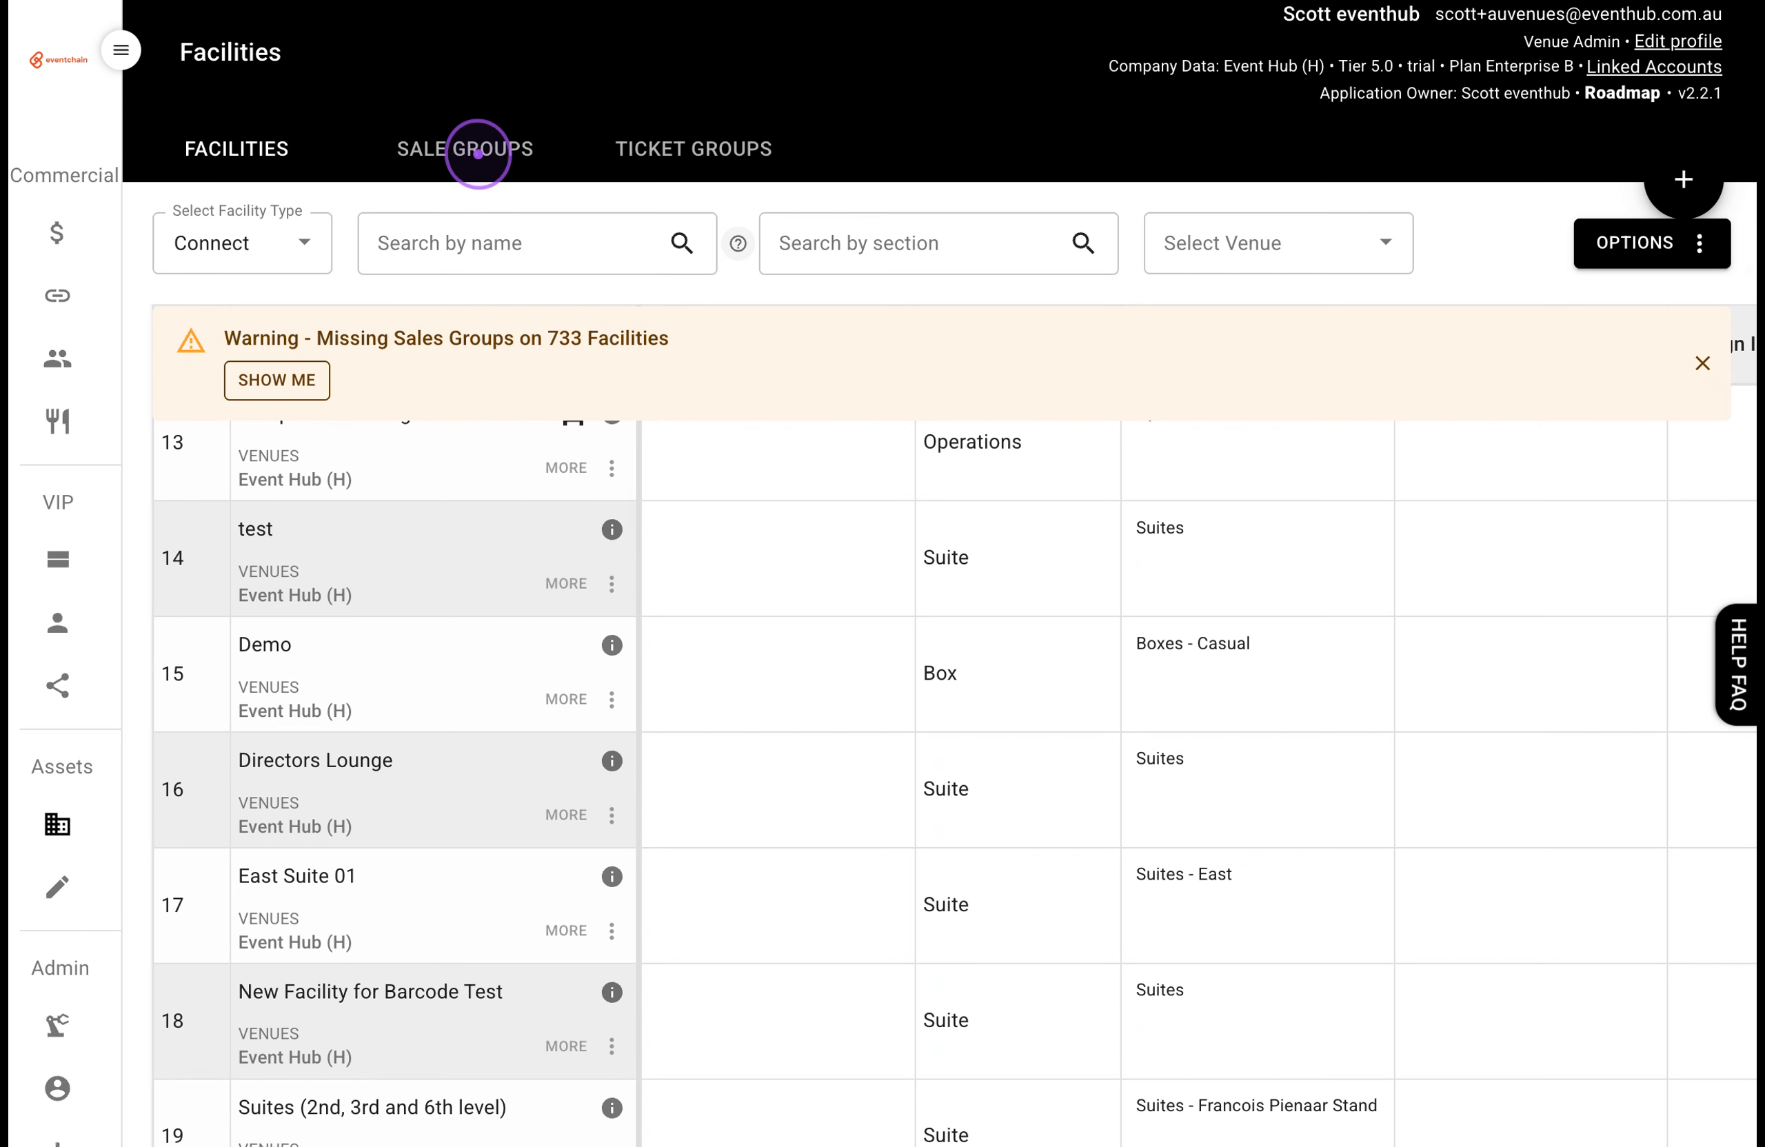Open the fork and knife catering icon
1765x1147 pixels.
click(57, 421)
